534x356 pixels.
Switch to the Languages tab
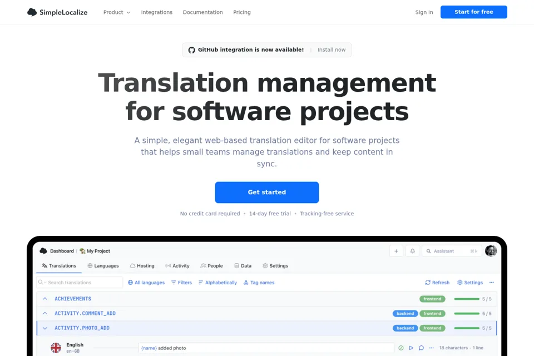pyautogui.click(x=103, y=266)
